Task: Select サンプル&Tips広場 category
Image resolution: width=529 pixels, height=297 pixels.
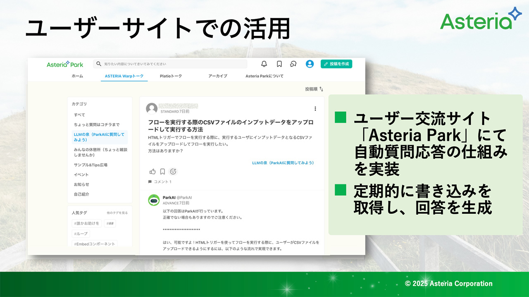Action: click(x=91, y=165)
